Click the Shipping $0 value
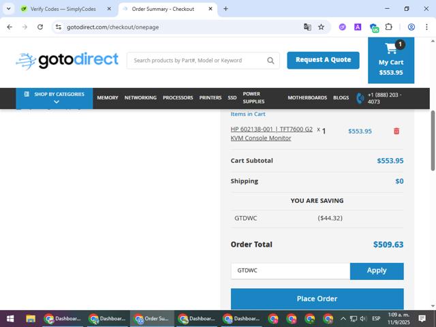The image size is (436, 327). [x=399, y=181]
